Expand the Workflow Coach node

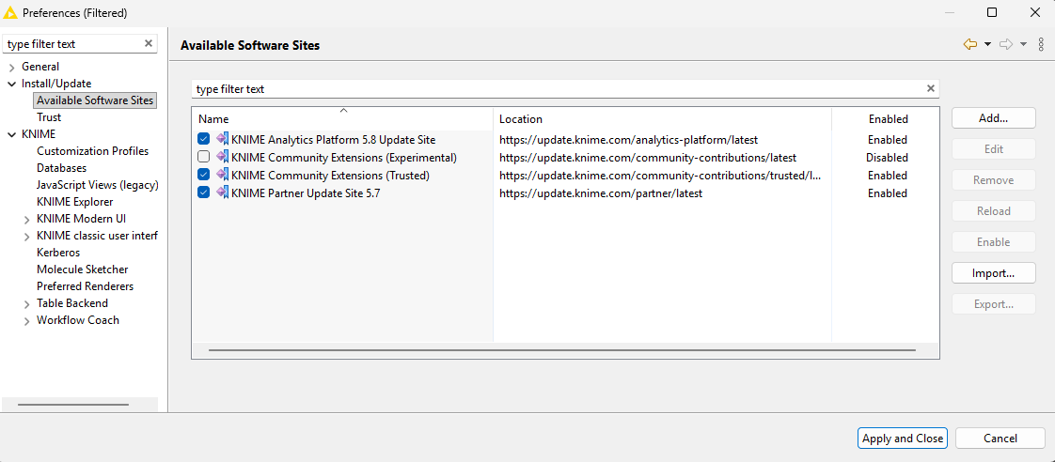(27, 321)
